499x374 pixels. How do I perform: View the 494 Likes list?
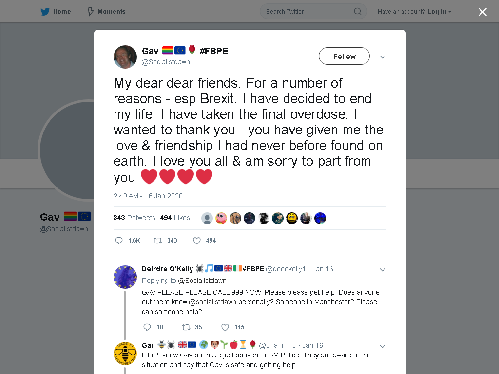175,218
